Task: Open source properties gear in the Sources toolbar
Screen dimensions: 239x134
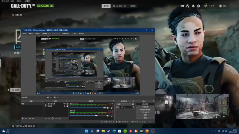Action: [53, 118]
